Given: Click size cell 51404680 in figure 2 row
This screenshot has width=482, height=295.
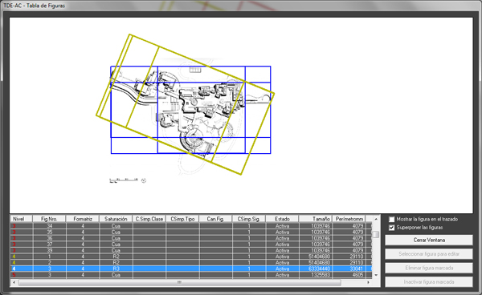Looking at the screenshot, I should click(316, 262).
